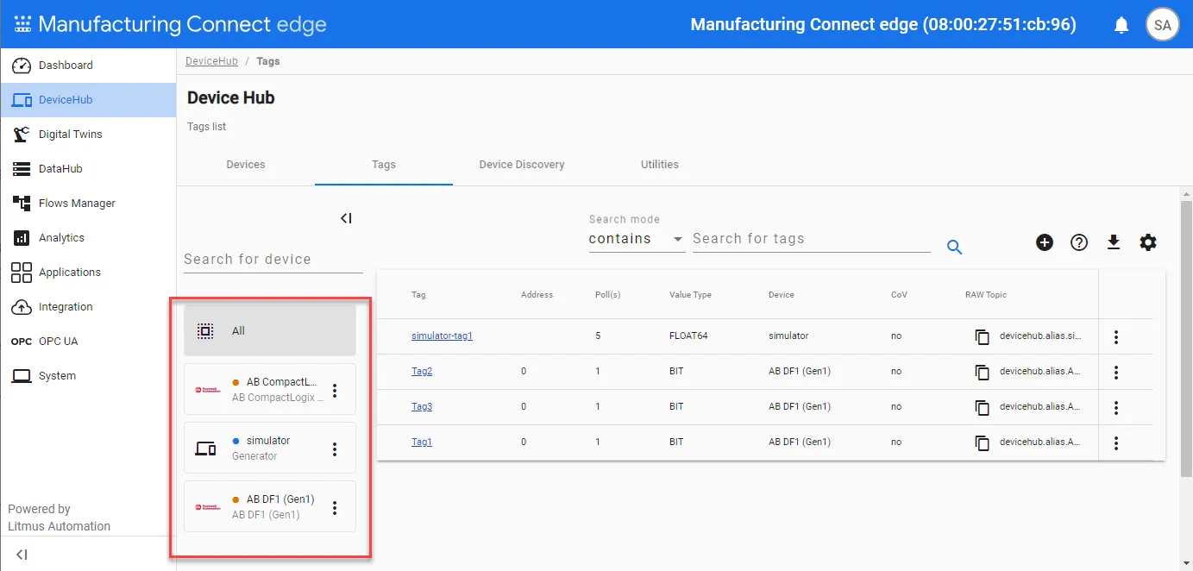Open the tags settings gear icon
The image size is (1193, 571).
coord(1148,242)
